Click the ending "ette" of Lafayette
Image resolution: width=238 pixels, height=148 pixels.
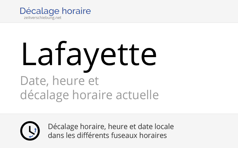pyautogui.click(x=135, y=54)
